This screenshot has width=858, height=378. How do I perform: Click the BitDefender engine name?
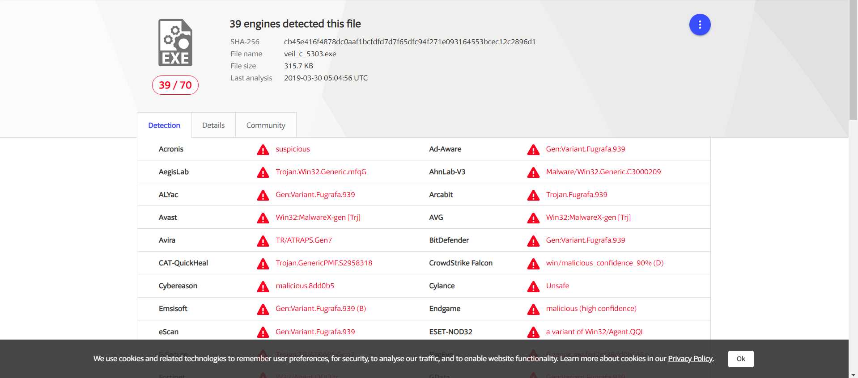449,240
